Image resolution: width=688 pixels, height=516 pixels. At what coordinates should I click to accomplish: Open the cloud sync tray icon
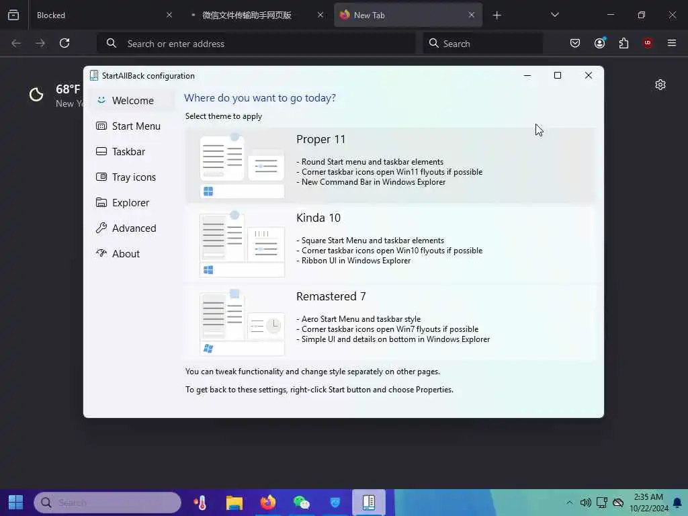point(618,503)
